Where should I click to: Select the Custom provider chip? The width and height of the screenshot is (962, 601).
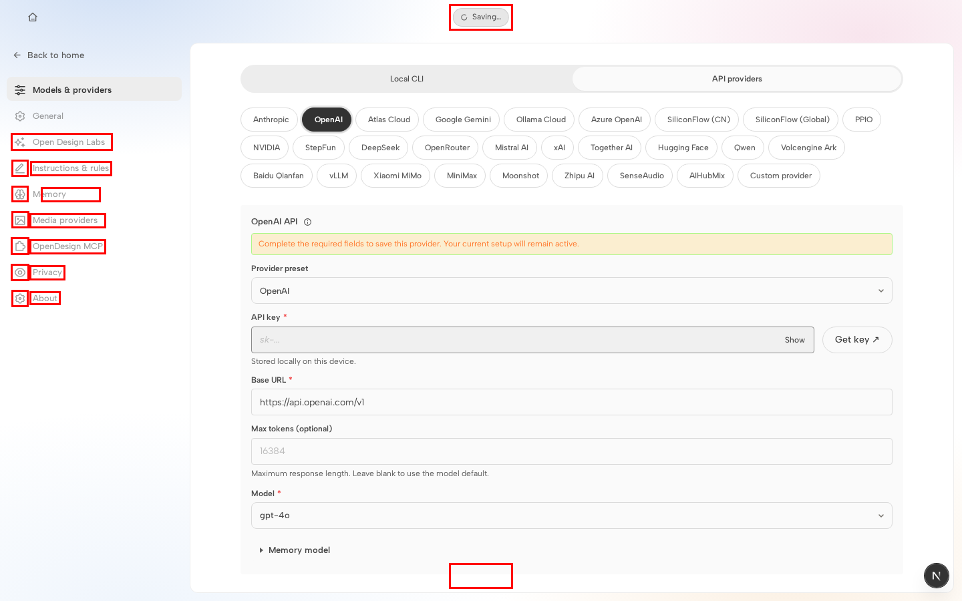tap(780, 176)
